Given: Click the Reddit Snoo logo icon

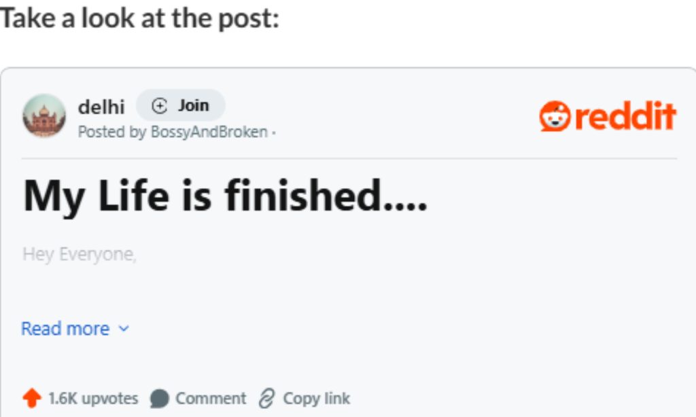Looking at the screenshot, I should (x=555, y=116).
